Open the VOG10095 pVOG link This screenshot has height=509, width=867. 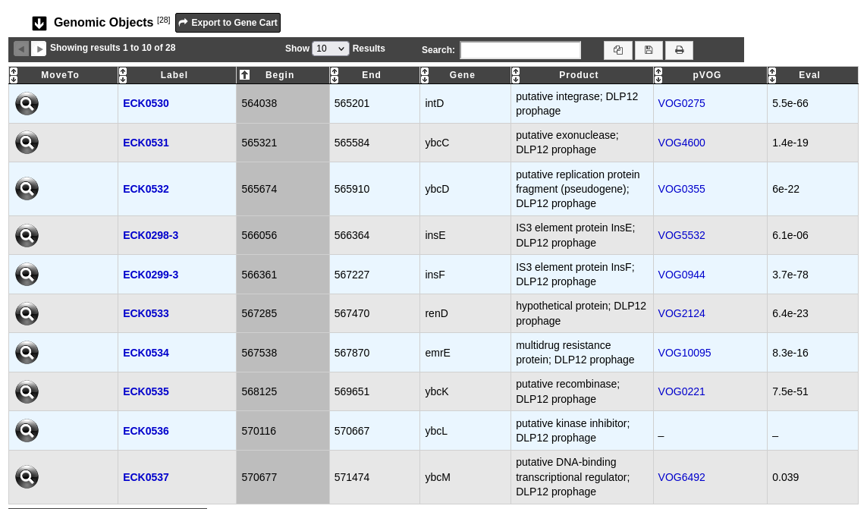[684, 353]
